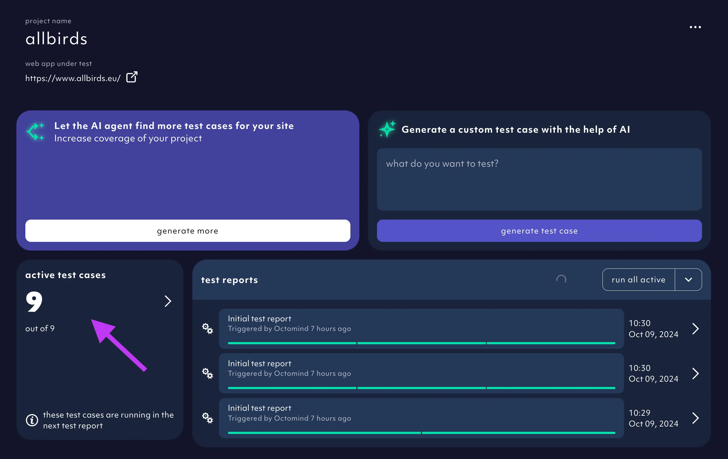Image resolution: width=728 pixels, height=459 pixels.
Task: Click the progress bar on the first test report
Action: (421, 343)
